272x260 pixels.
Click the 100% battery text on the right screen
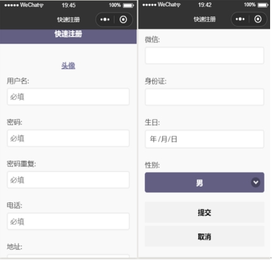tap(250, 5)
